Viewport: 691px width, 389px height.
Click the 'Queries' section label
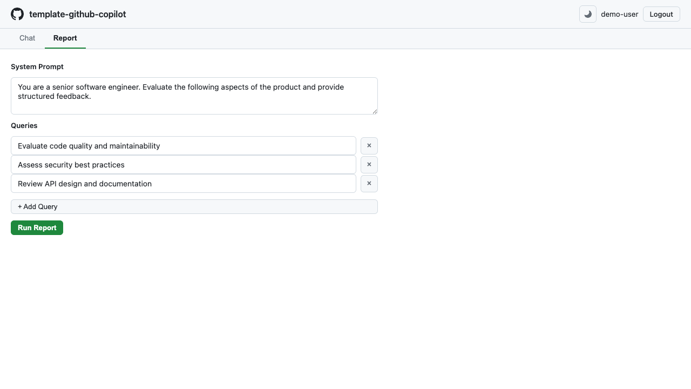pyautogui.click(x=24, y=125)
